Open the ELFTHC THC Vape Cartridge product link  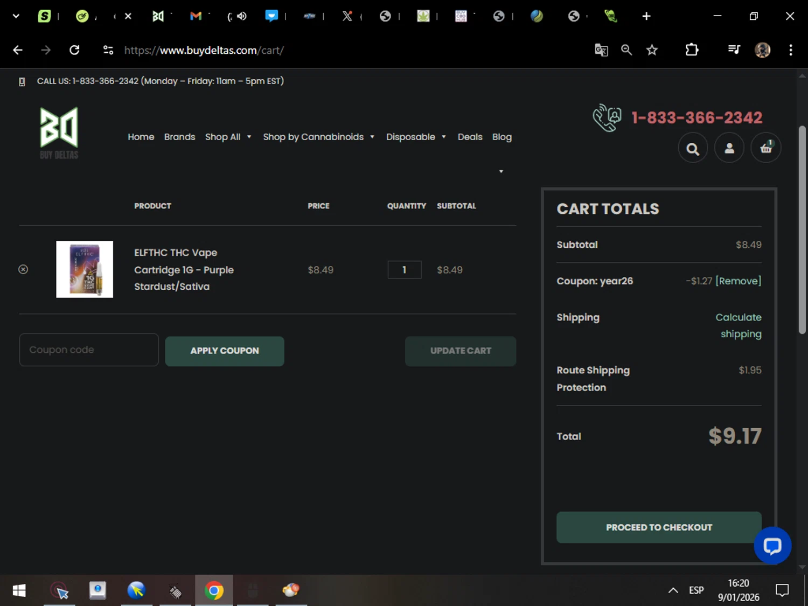[184, 269]
